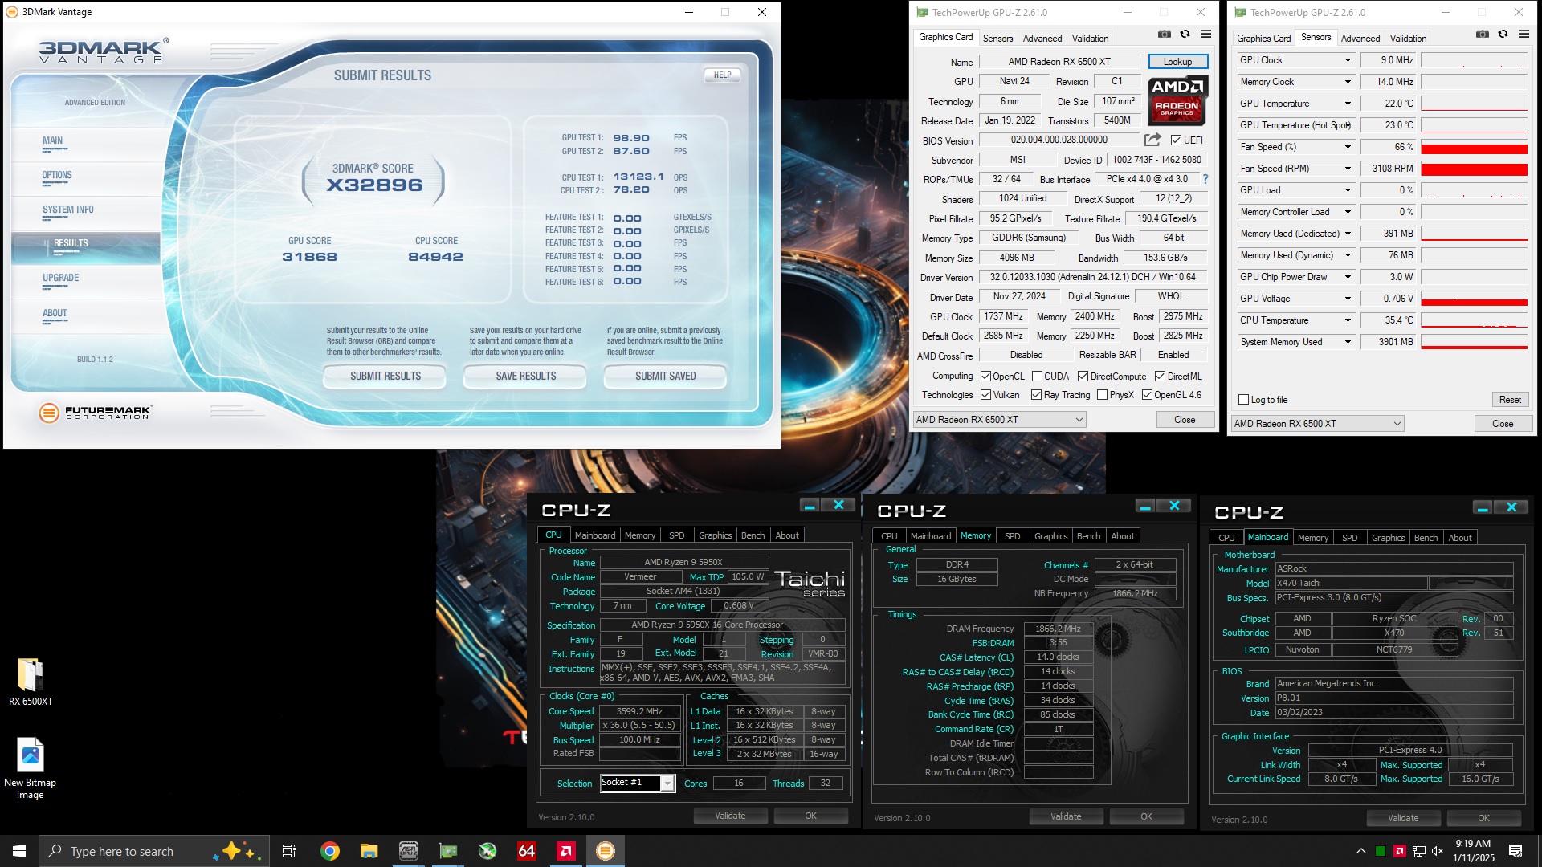This screenshot has height=867, width=1542.
Task: Click the 3DMark Vantage taskbar icon
Action: (606, 851)
